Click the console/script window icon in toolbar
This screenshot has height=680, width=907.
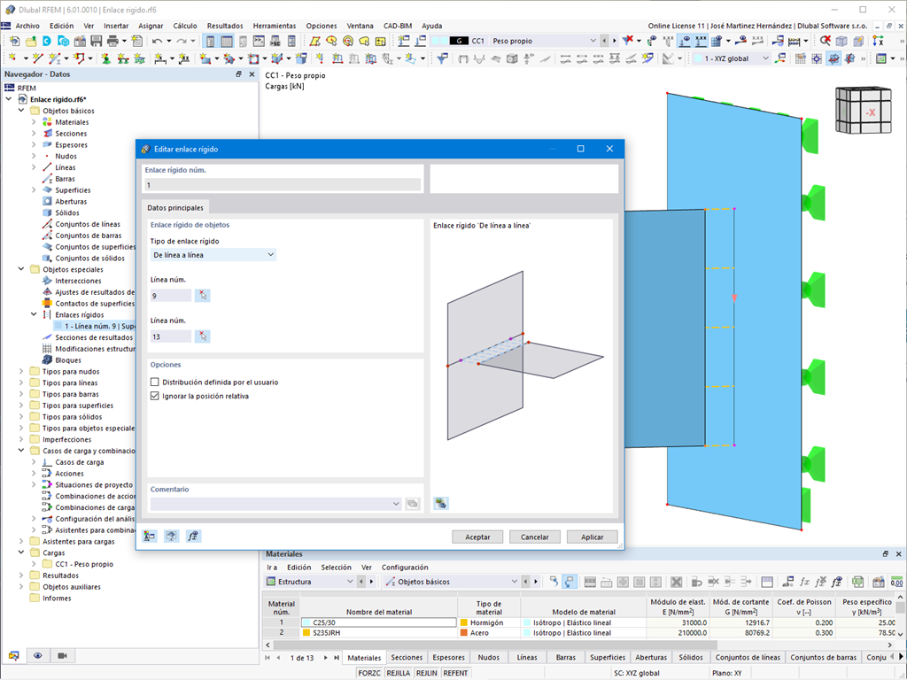(x=259, y=41)
